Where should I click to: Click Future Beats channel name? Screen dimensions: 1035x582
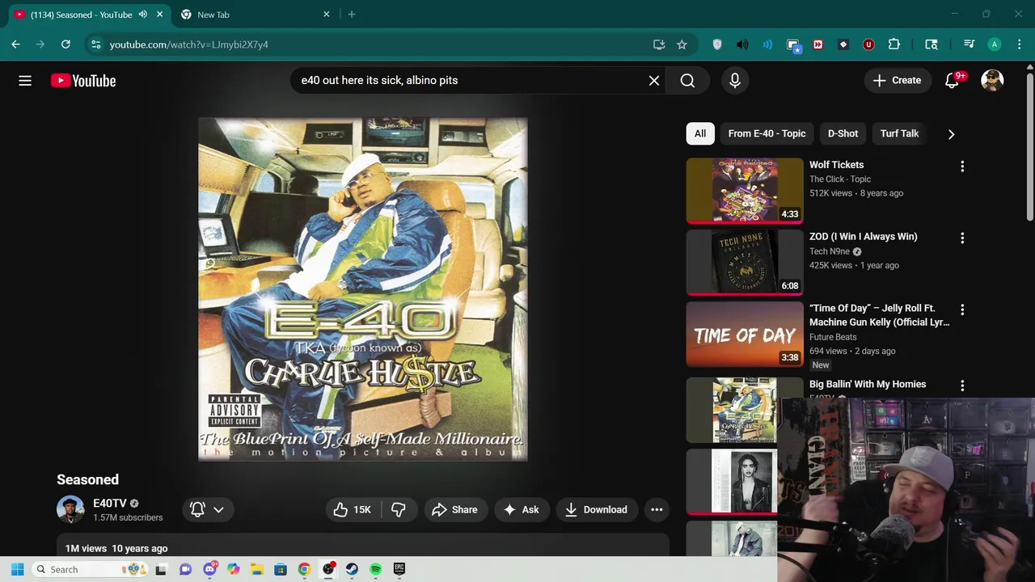pyautogui.click(x=833, y=337)
